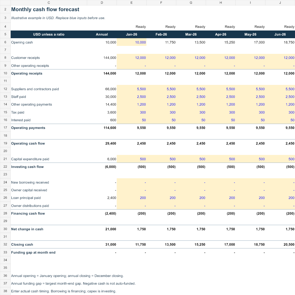Image resolution: width=295 pixels, height=295 pixels.
Task: Click the 'Feb-26' header cell
Action: (161, 34)
